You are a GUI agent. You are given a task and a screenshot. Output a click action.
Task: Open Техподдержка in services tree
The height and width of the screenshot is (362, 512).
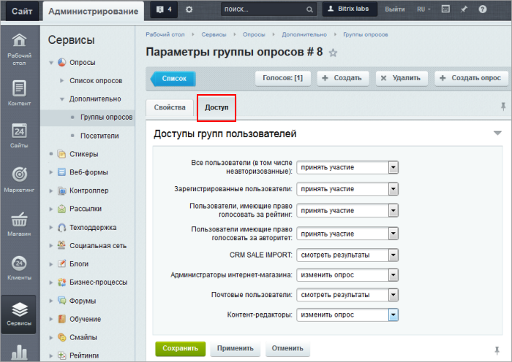[93, 228]
